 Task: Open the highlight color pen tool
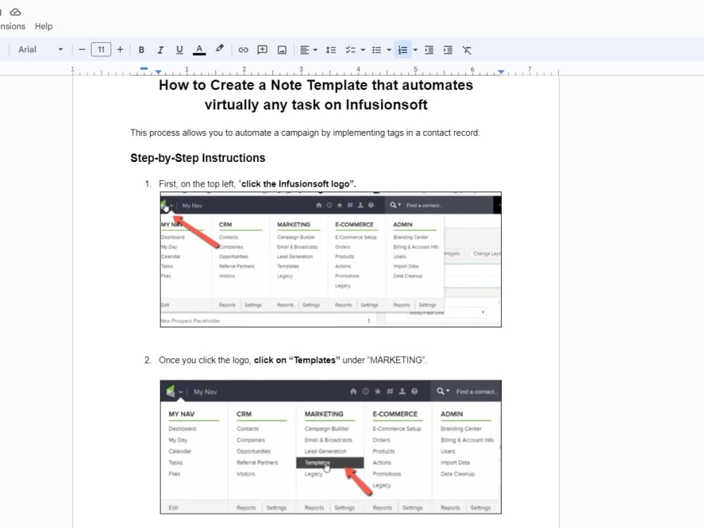point(219,49)
